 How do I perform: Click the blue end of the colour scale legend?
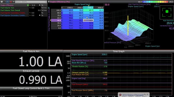(143, 2)
